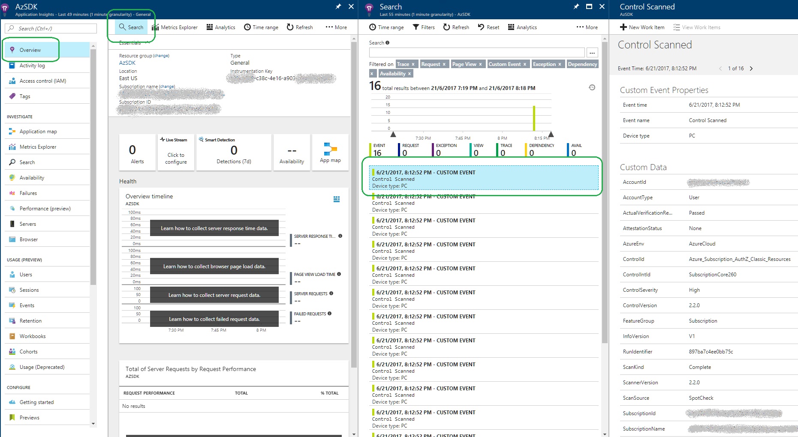Select Tags in the sidebar
Viewport: 798px width, 437px height.
click(x=47, y=96)
